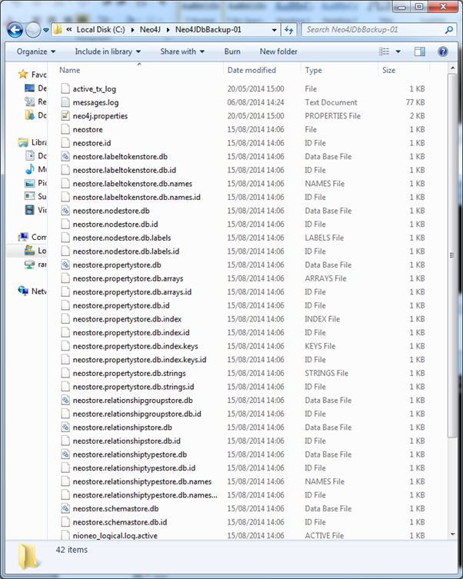Click scrollbar up arrow in file list
463x579 pixels.
click(x=452, y=68)
